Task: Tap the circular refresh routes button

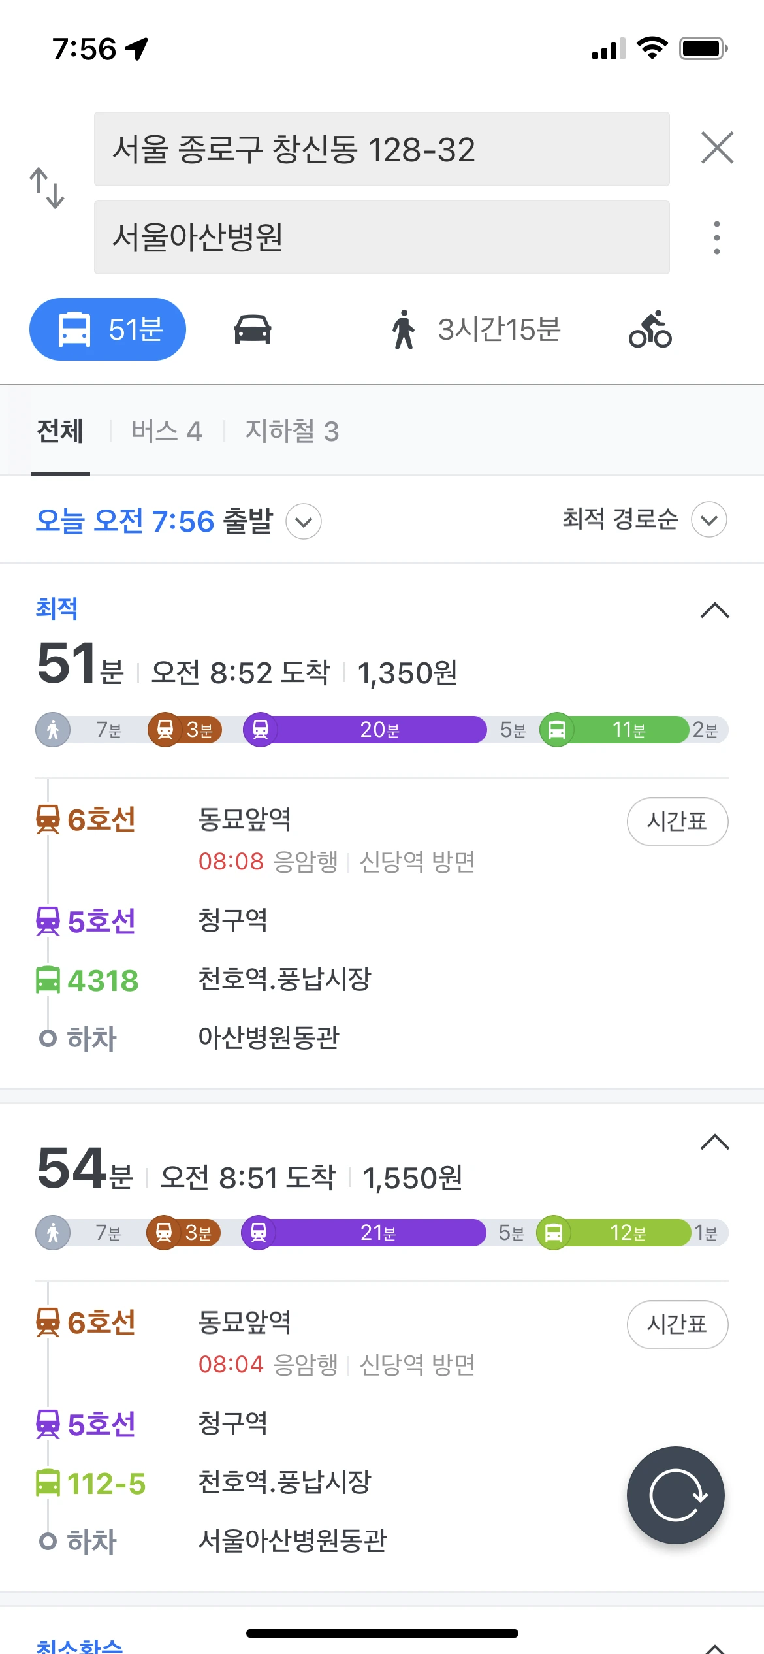Action: click(x=676, y=1495)
